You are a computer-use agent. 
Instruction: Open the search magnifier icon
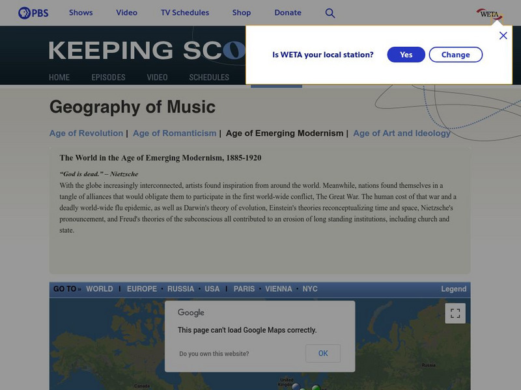(330, 13)
